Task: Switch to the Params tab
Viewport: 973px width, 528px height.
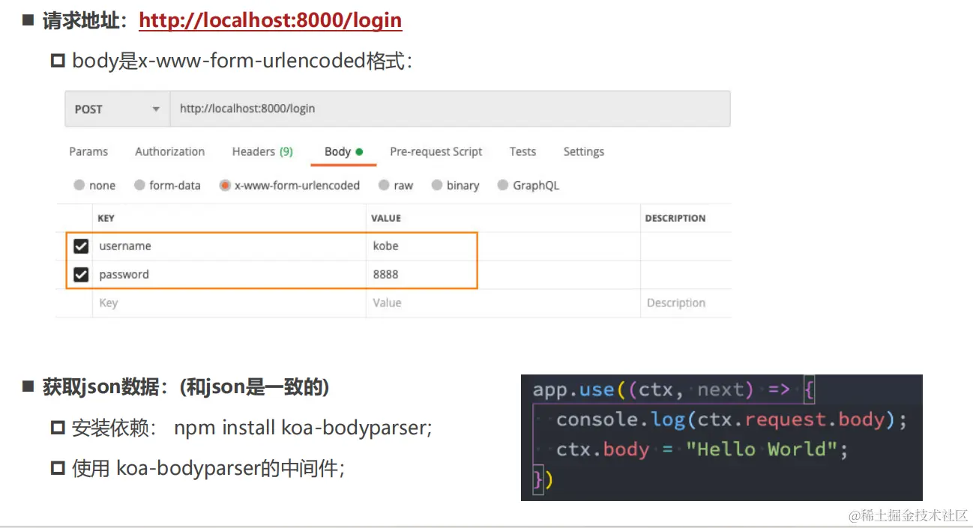Action: click(88, 151)
